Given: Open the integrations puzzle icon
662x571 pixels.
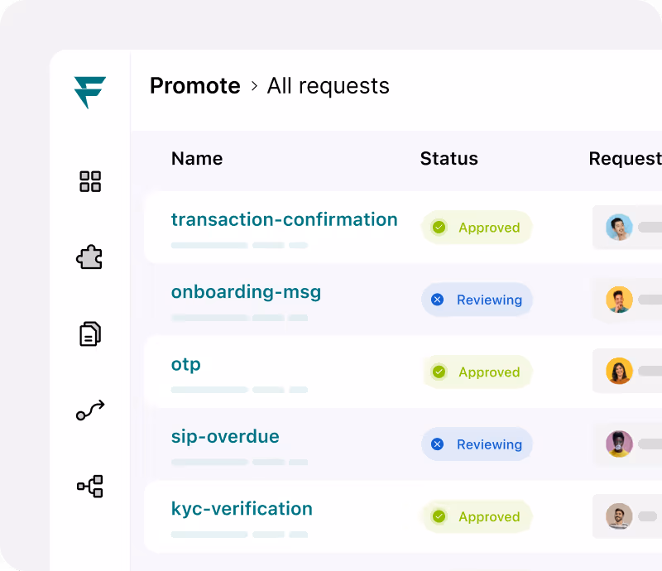Looking at the screenshot, I should [x=89, y=257].
